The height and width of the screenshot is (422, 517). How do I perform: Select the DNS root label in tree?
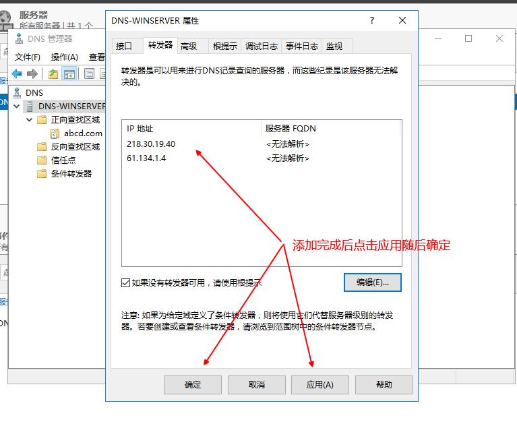click(x=34, y=92)
